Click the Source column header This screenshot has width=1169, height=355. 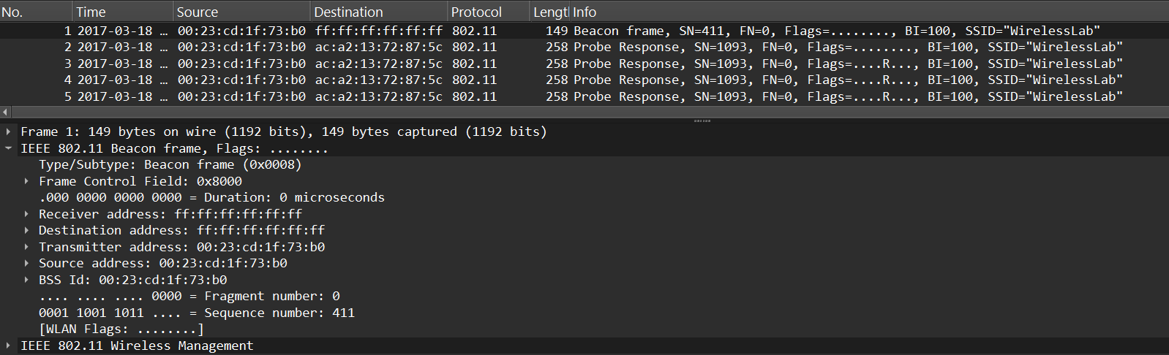click(x=241, y=12)
